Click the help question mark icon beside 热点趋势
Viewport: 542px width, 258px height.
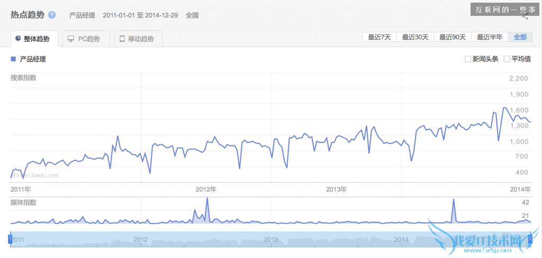click(52, 15)
